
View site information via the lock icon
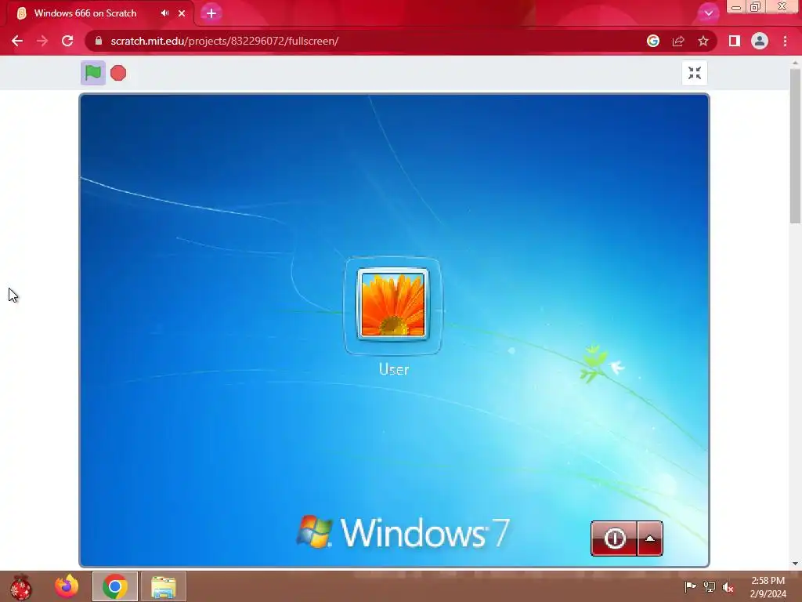99,41
